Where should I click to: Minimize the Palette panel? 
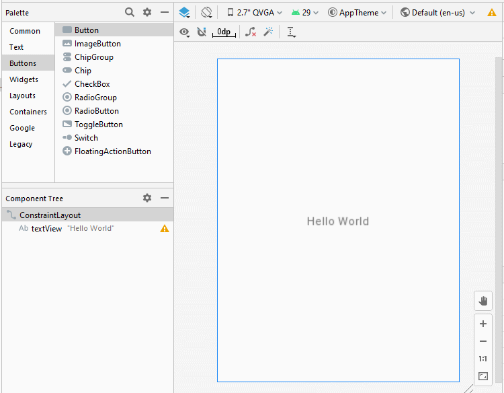coord(165,12)
